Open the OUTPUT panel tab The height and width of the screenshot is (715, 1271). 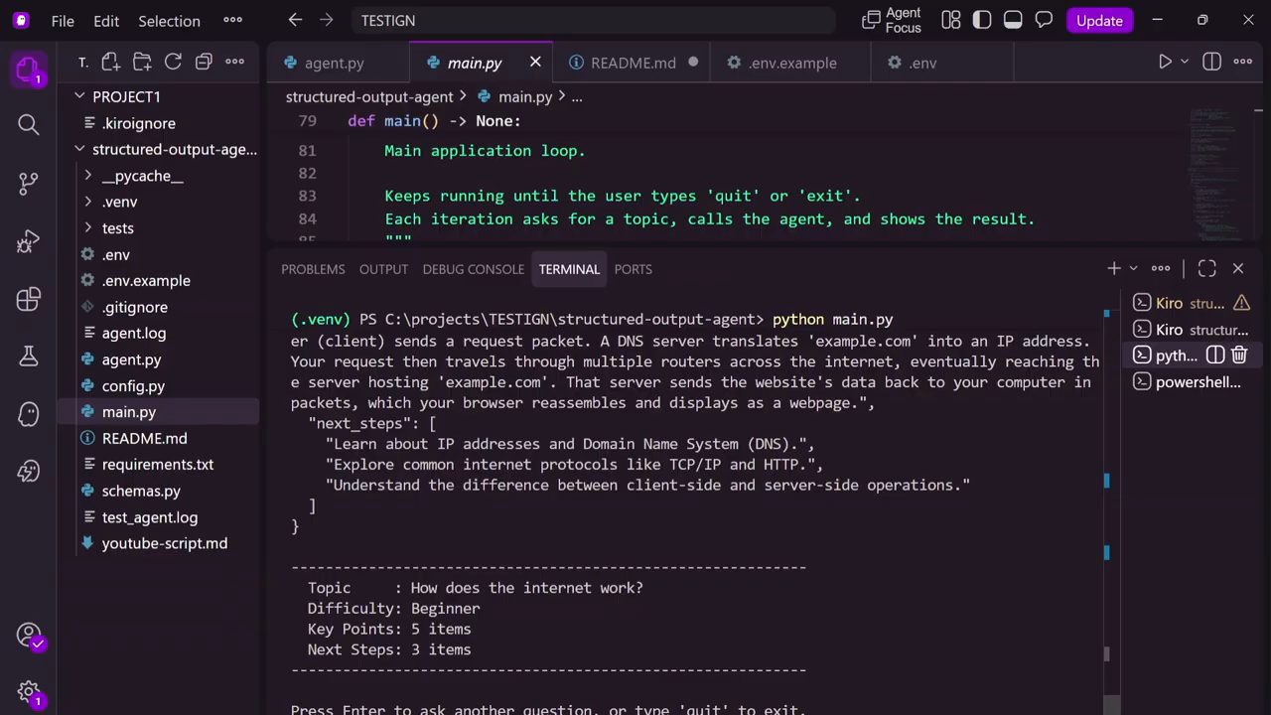(x=383, y=269)
